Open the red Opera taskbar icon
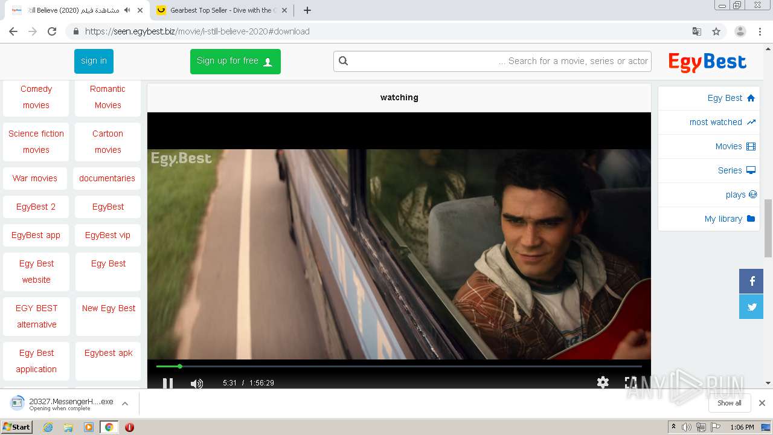Image resolution: width=773 pixels, height=435 pixels. (129, 427)
